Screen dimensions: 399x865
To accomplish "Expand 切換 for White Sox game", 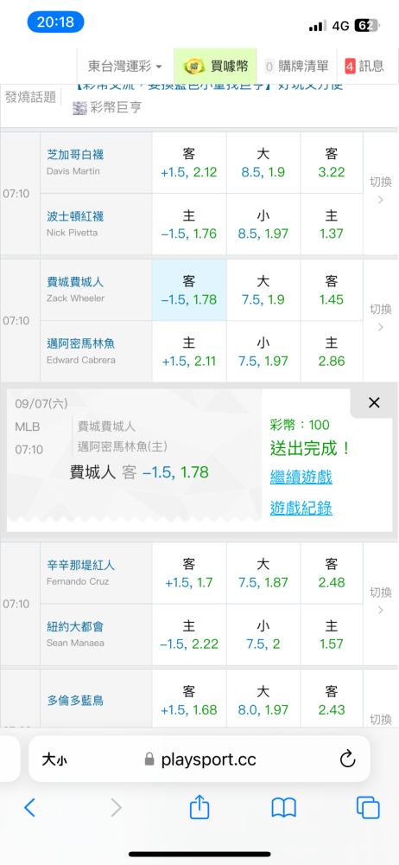I will [380, 189].
